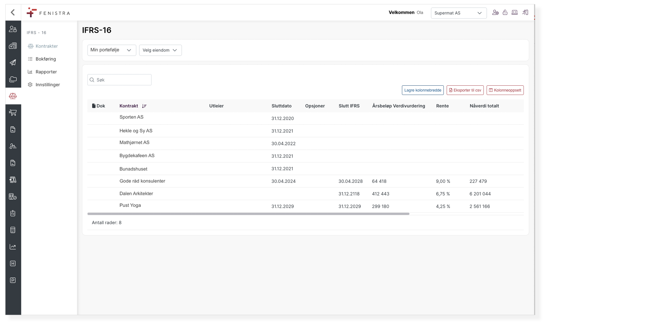
Task: Click the horizontal scrollbar under the table
Action: pos(248,214)
